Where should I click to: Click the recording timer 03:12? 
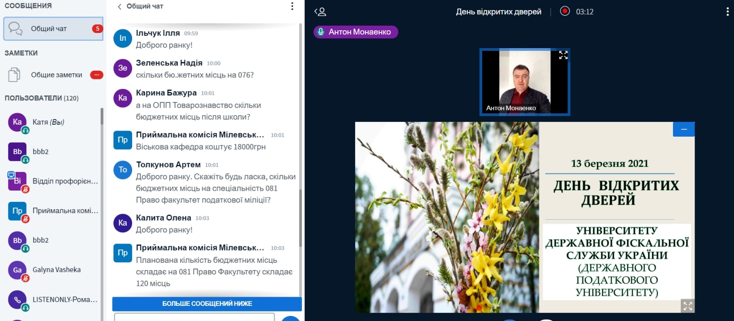(x=585, y=11)
